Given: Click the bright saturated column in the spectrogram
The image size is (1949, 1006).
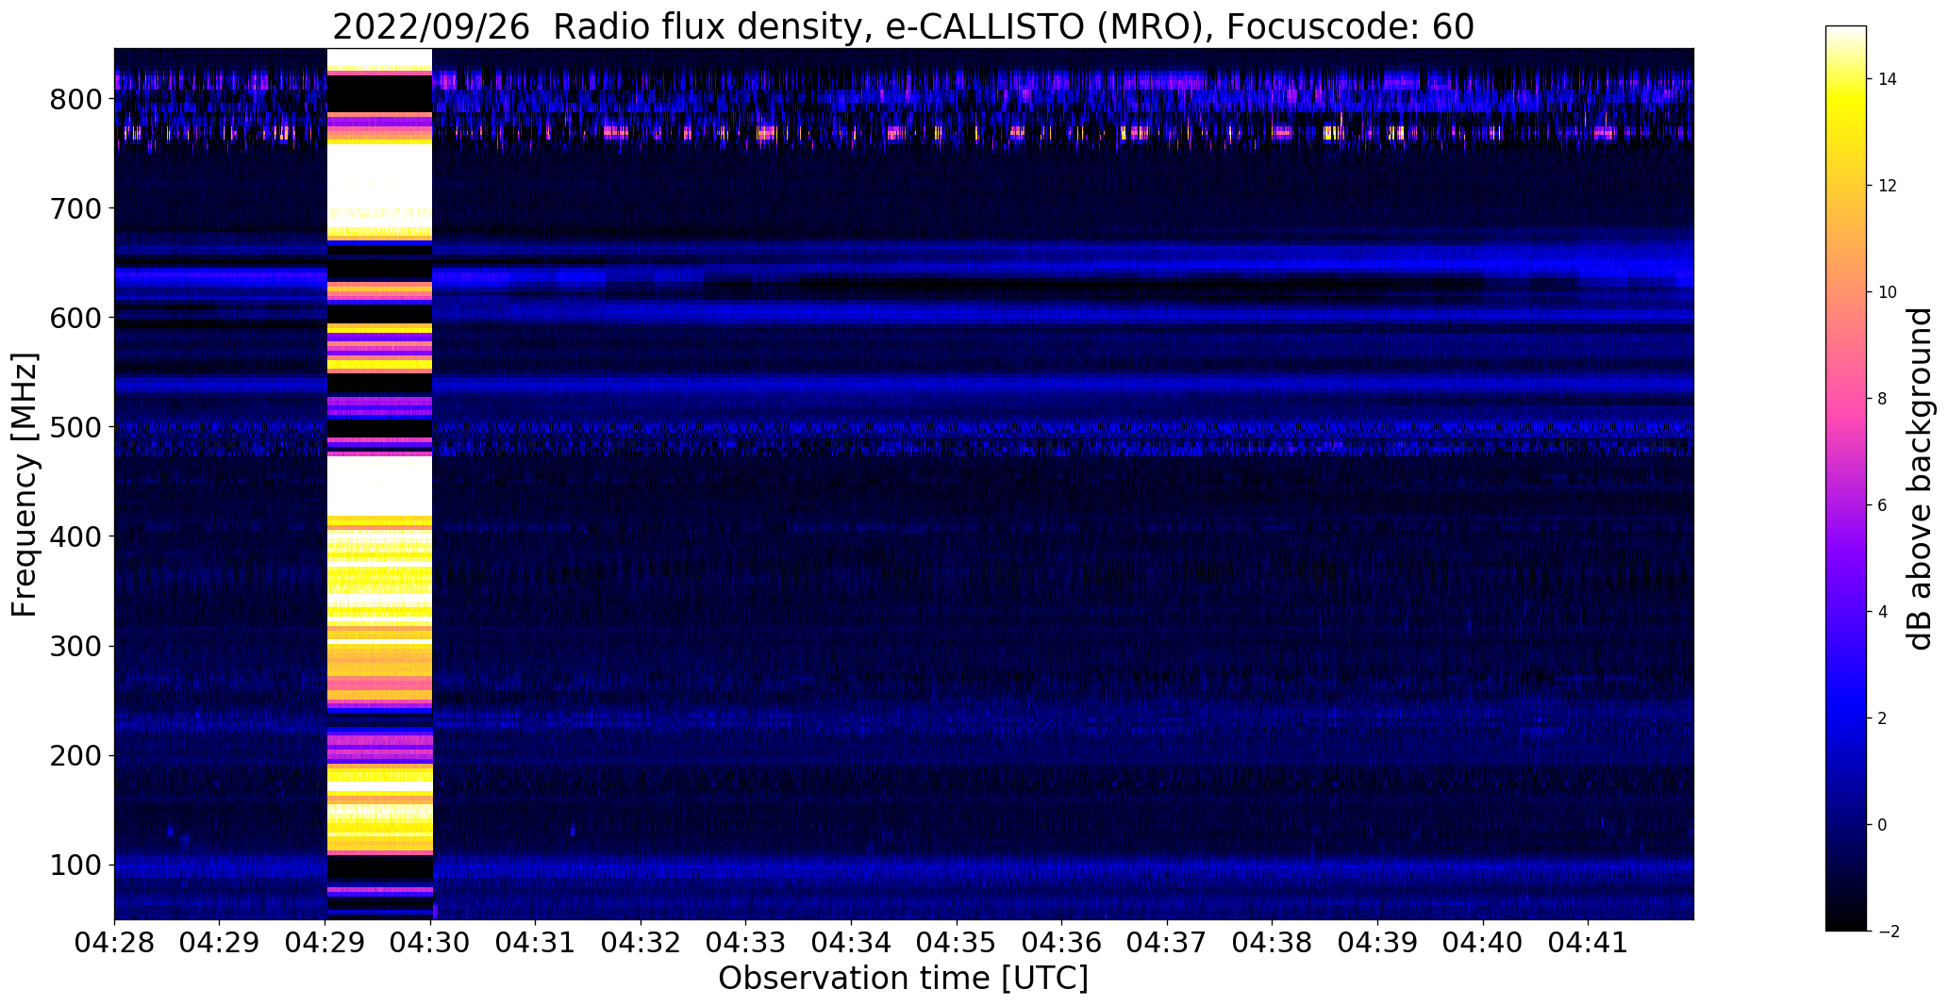Looking at the screenshot, I should pos(379,484).
